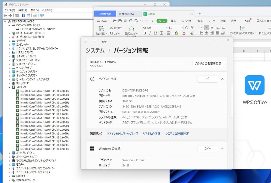Open the fill color dropdown arrow
This screenshot has height=183, width=271.
180,33
